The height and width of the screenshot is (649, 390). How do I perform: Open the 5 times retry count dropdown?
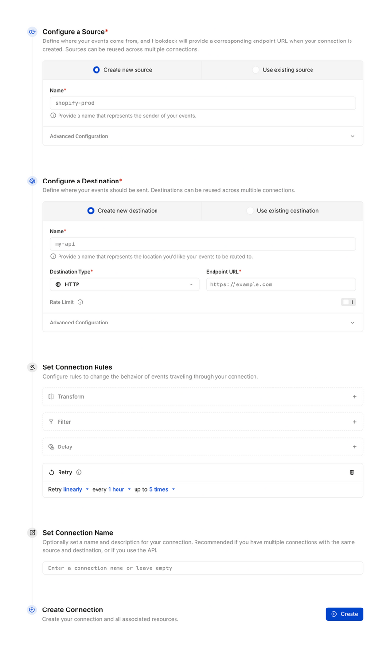pos(162,489)
